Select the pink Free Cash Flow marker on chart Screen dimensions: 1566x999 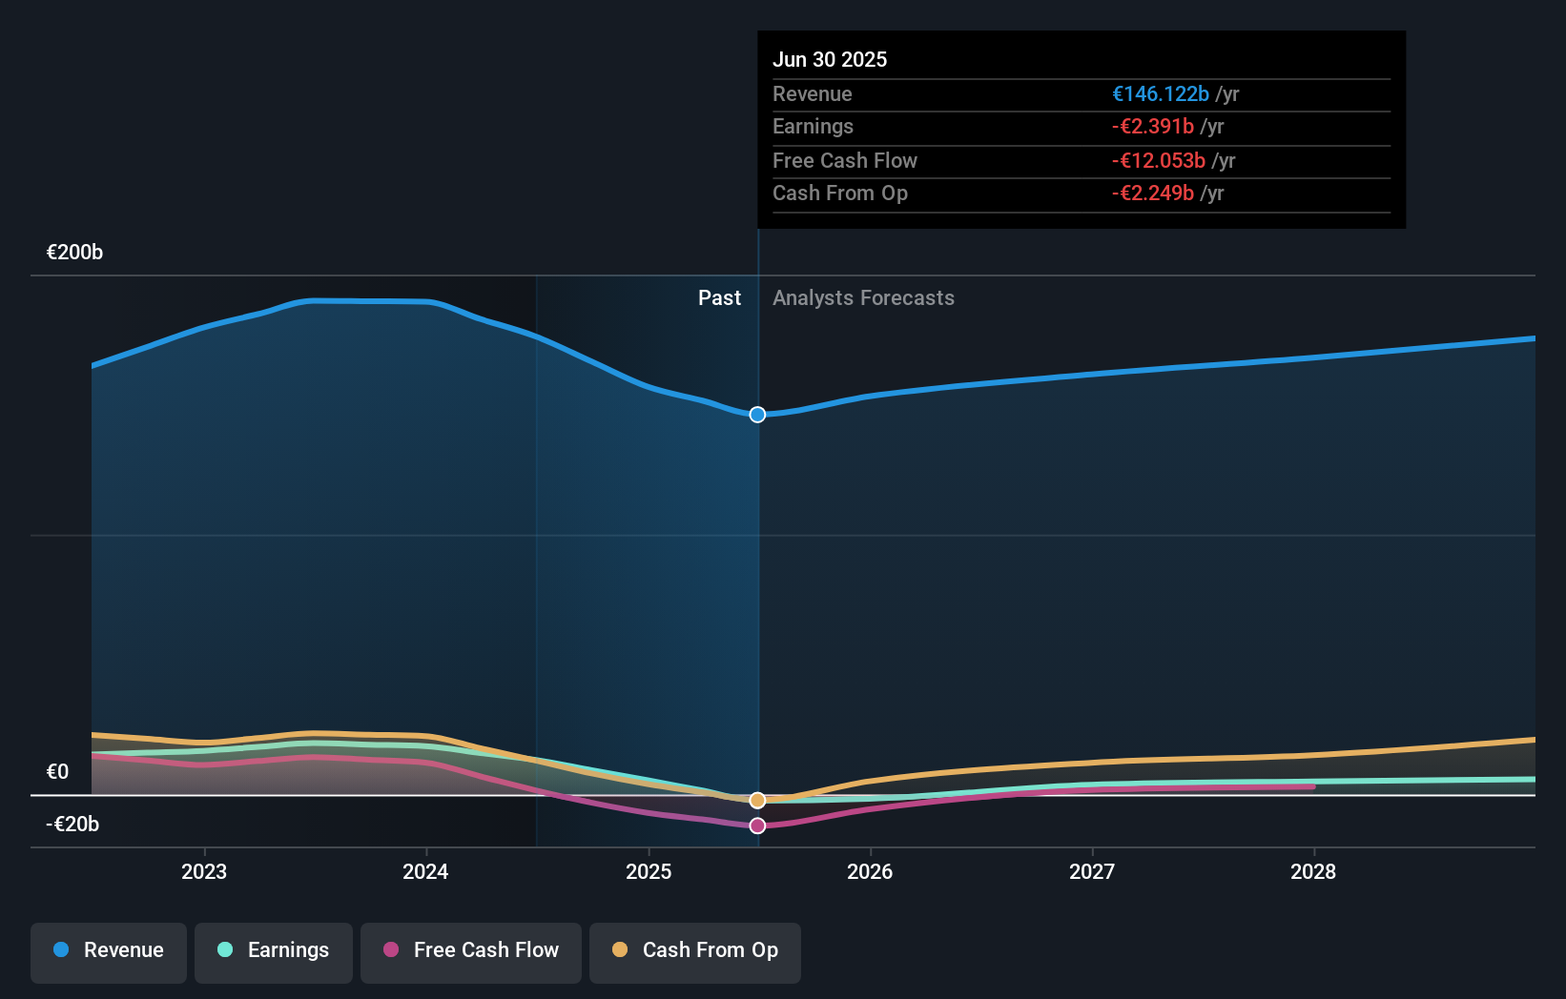click(756, 826)
